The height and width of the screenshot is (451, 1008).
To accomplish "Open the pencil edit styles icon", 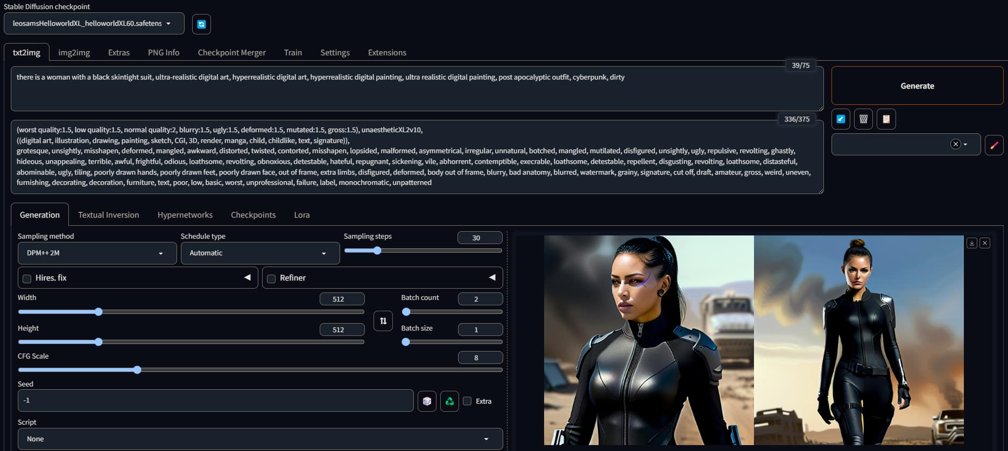I will point(993,145).
